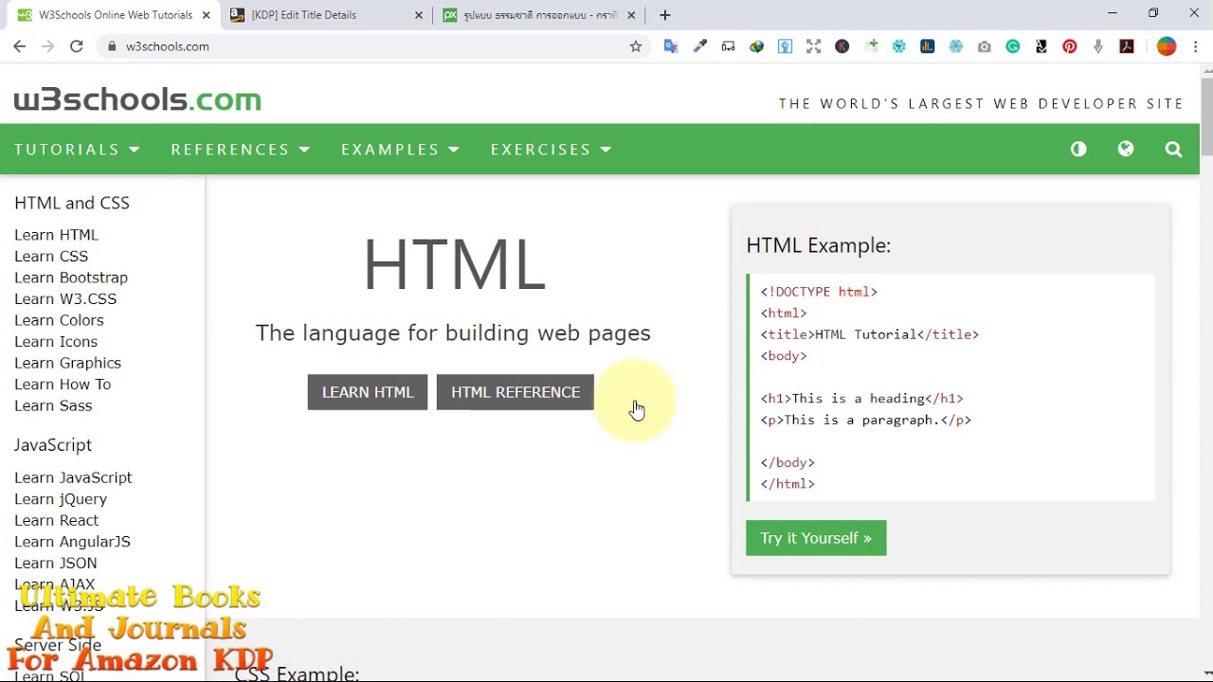Open the Learn Graphics sidebar link
Screen dimensions: 1213x682
pyautogui.click(x=67, y=363)
